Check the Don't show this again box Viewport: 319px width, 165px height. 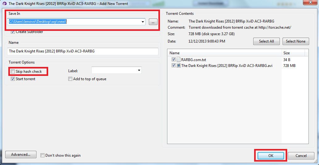[x=42, y=155]
